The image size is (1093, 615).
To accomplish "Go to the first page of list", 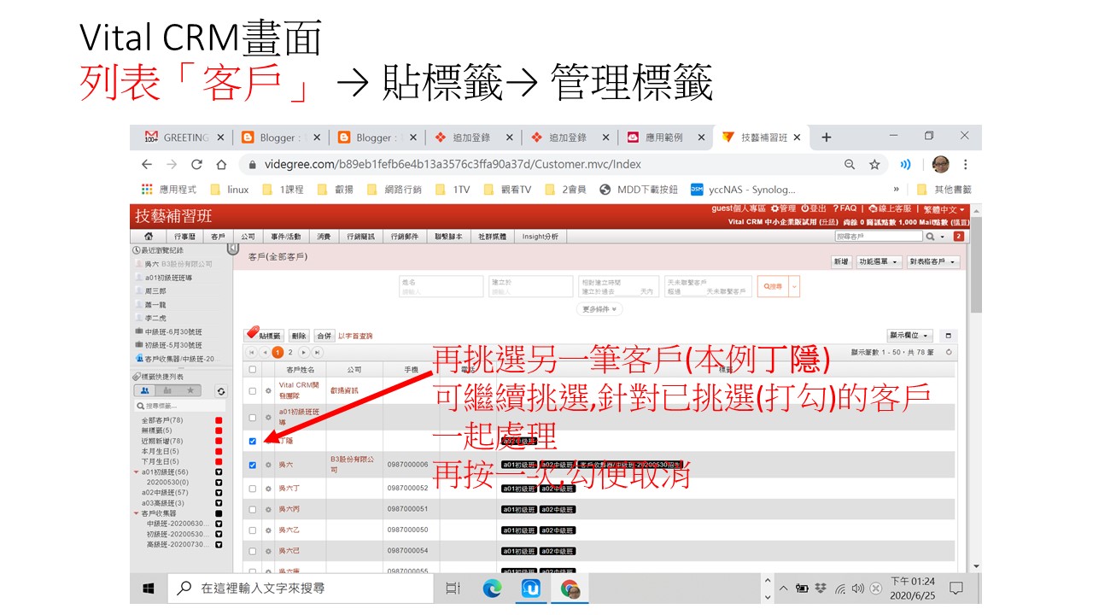I will pyautogui.click(x=251, y=352).
